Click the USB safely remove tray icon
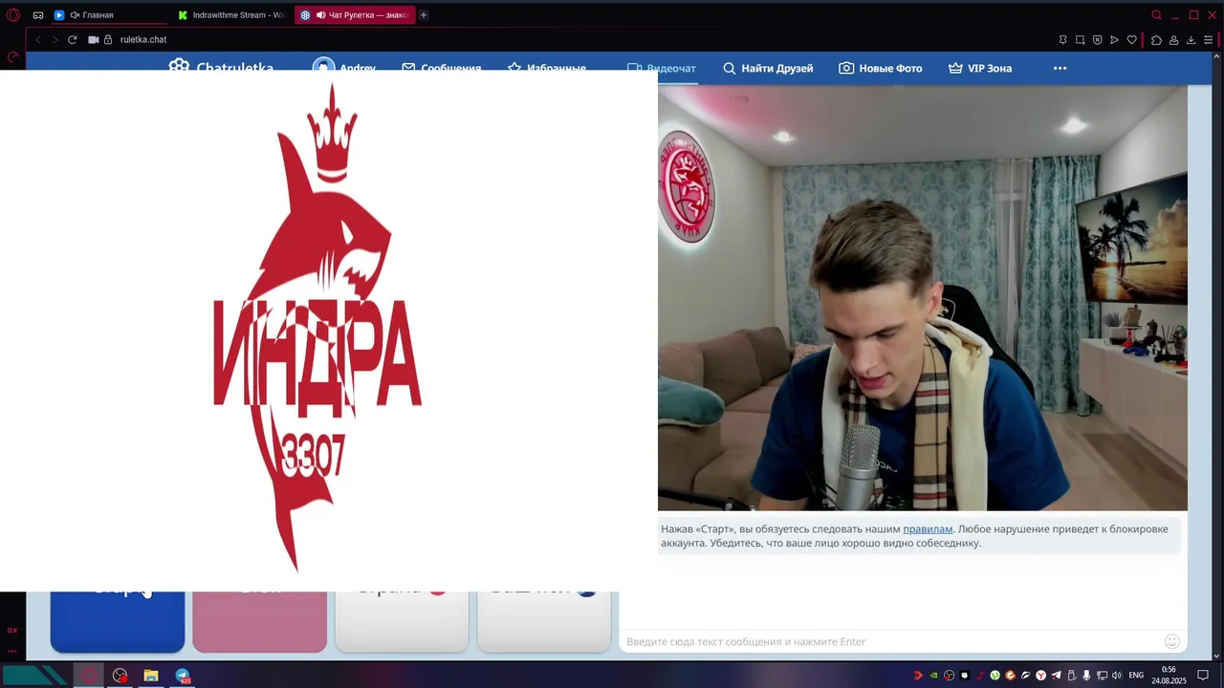This screenshot has width=1224, height=688. click(1072, 676)
